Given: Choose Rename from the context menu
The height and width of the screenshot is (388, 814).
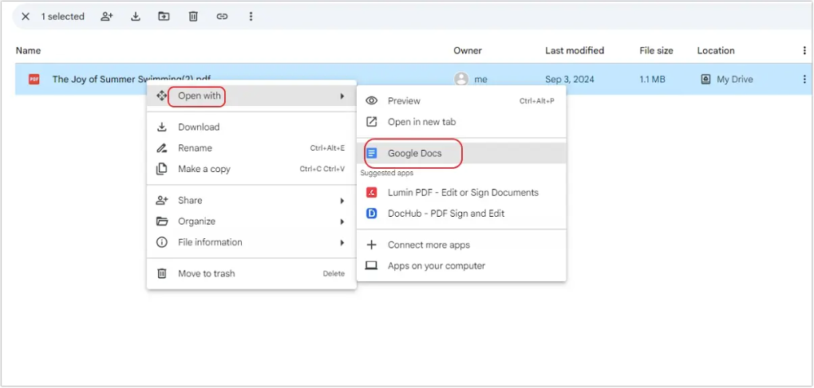Looking at the screenshot, I should 251,148.
